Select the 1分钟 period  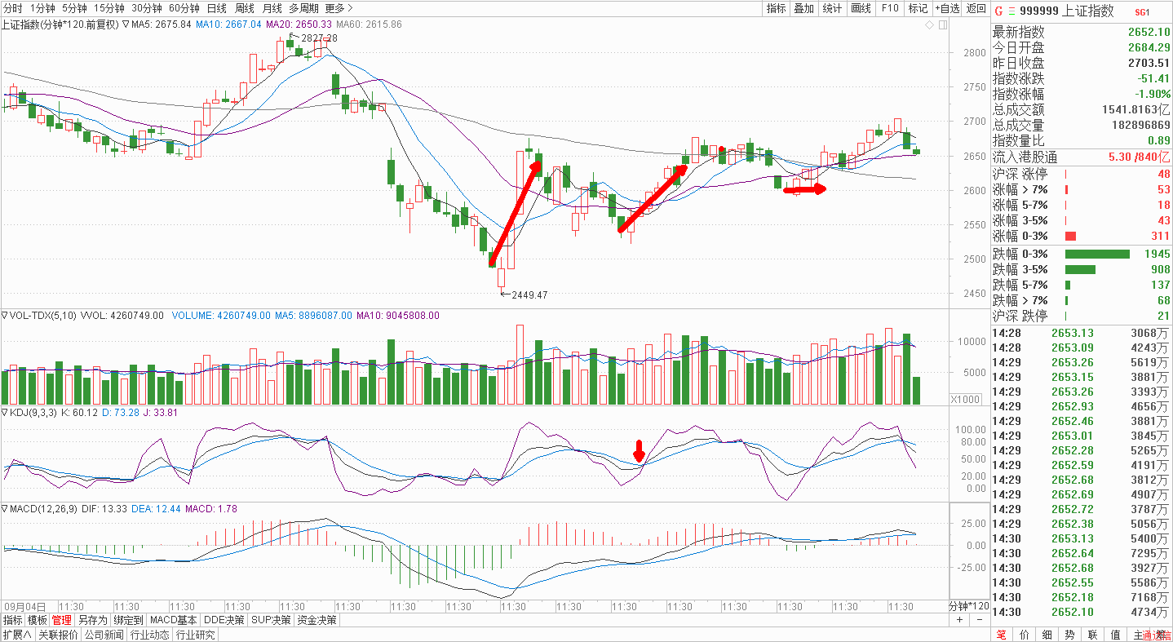point(43,8)
